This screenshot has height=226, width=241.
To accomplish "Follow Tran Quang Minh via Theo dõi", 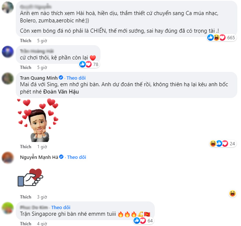I will click(76, 78).
